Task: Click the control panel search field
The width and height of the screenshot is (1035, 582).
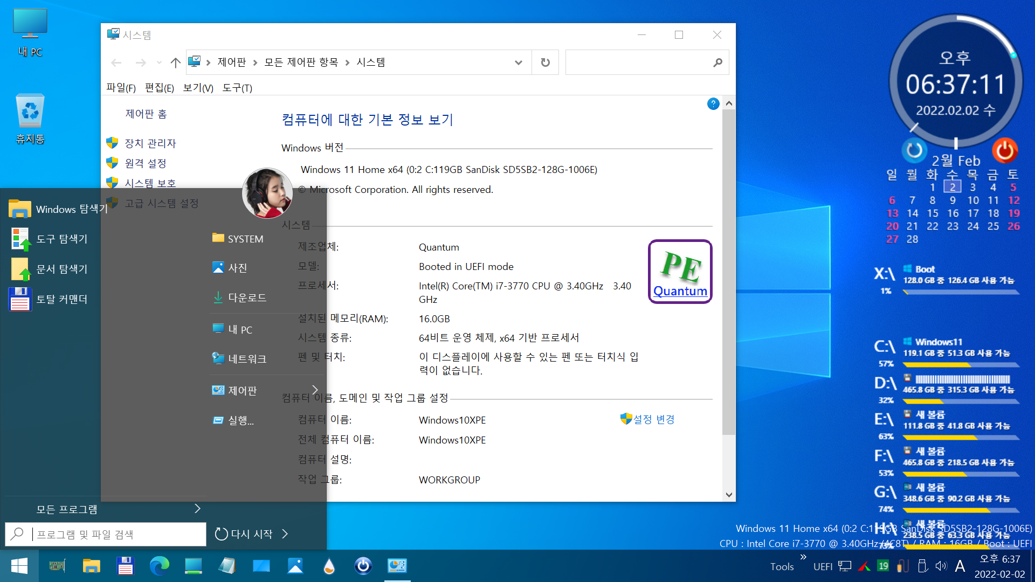Action: tap(647, 63)
